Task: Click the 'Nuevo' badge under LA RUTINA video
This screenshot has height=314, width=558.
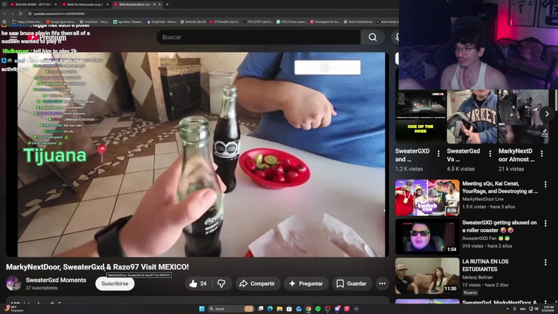Action: point(470,293)
